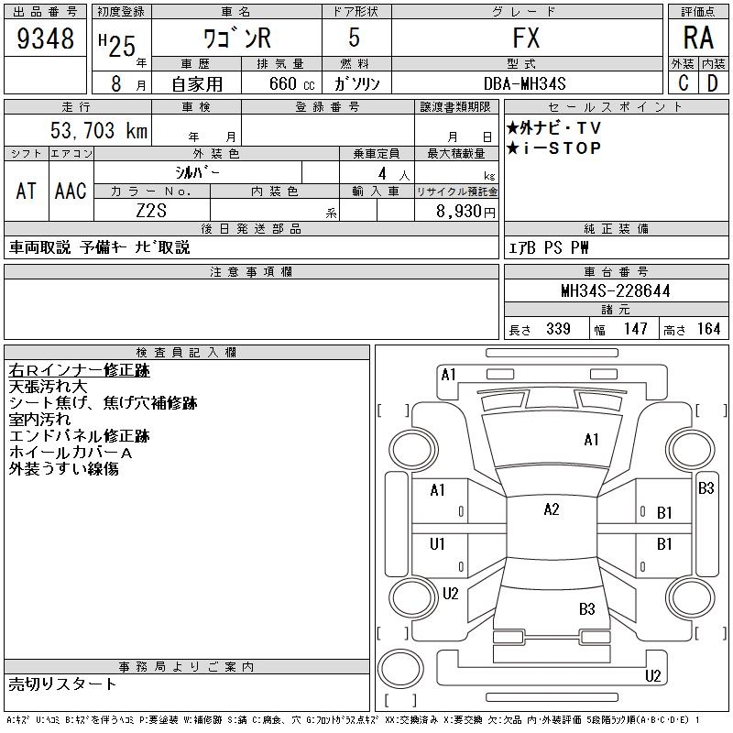Image resolution: width=733 pixels, height=733 pixels.
Task: Click the height value 164
Action: tap(708, 329)
